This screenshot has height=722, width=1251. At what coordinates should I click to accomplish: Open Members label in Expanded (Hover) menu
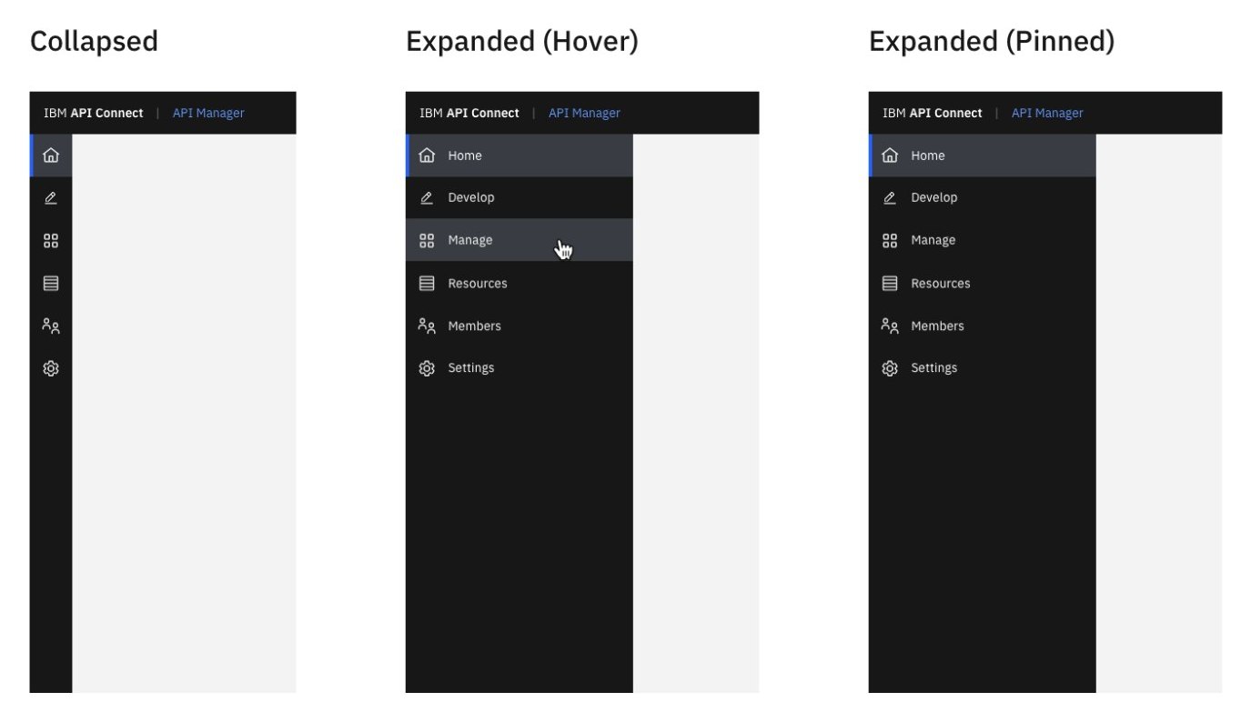pos(474,326)
